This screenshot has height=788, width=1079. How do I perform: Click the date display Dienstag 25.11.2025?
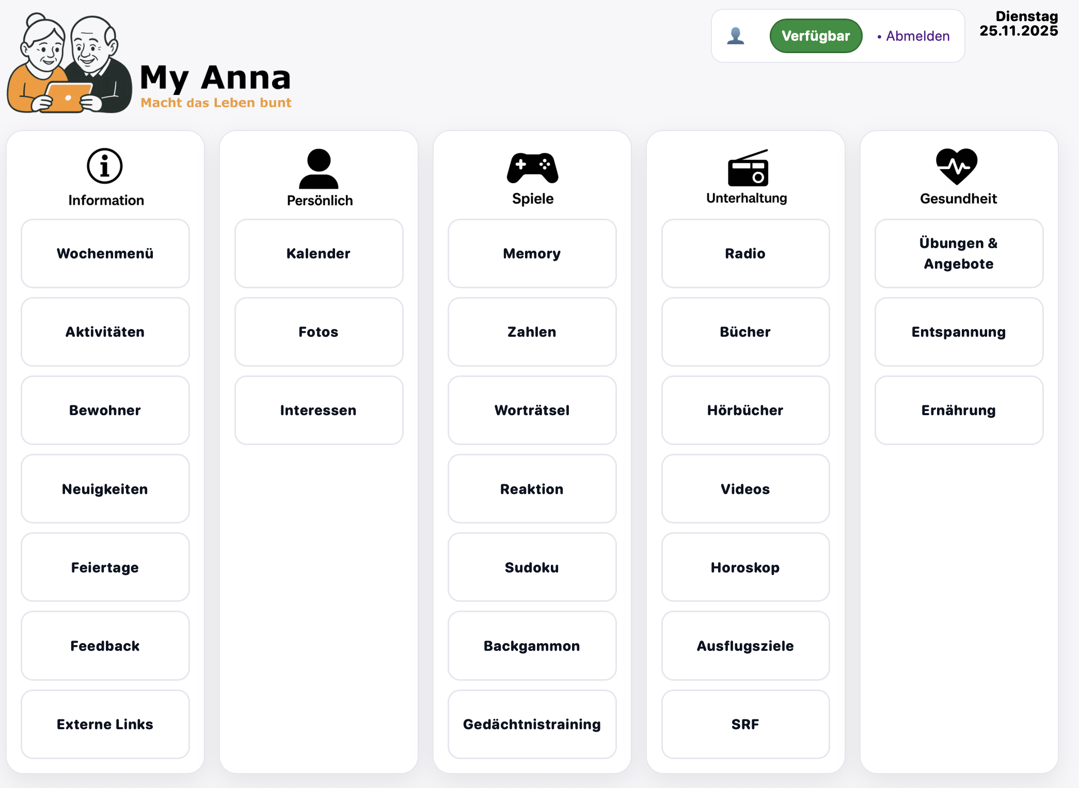1019,24
